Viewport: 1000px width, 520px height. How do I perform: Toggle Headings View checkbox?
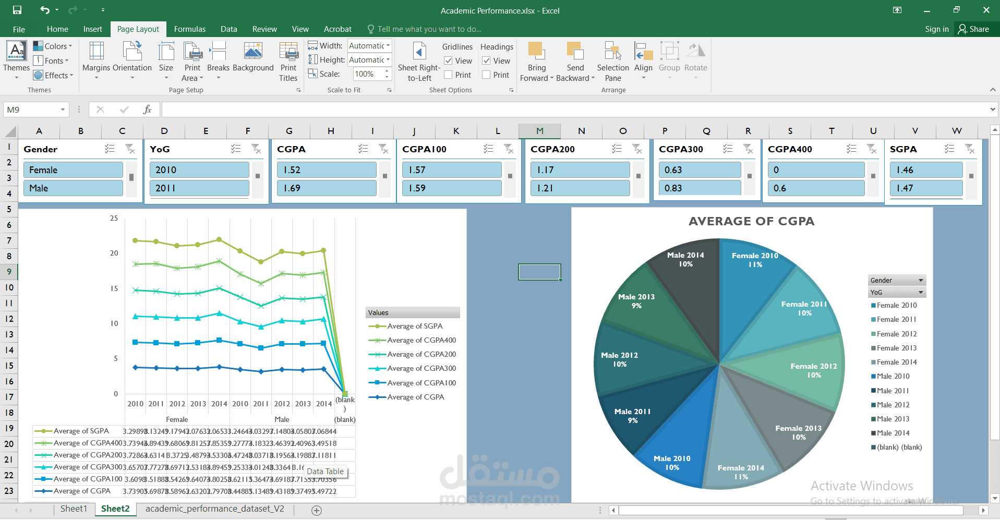486,61
